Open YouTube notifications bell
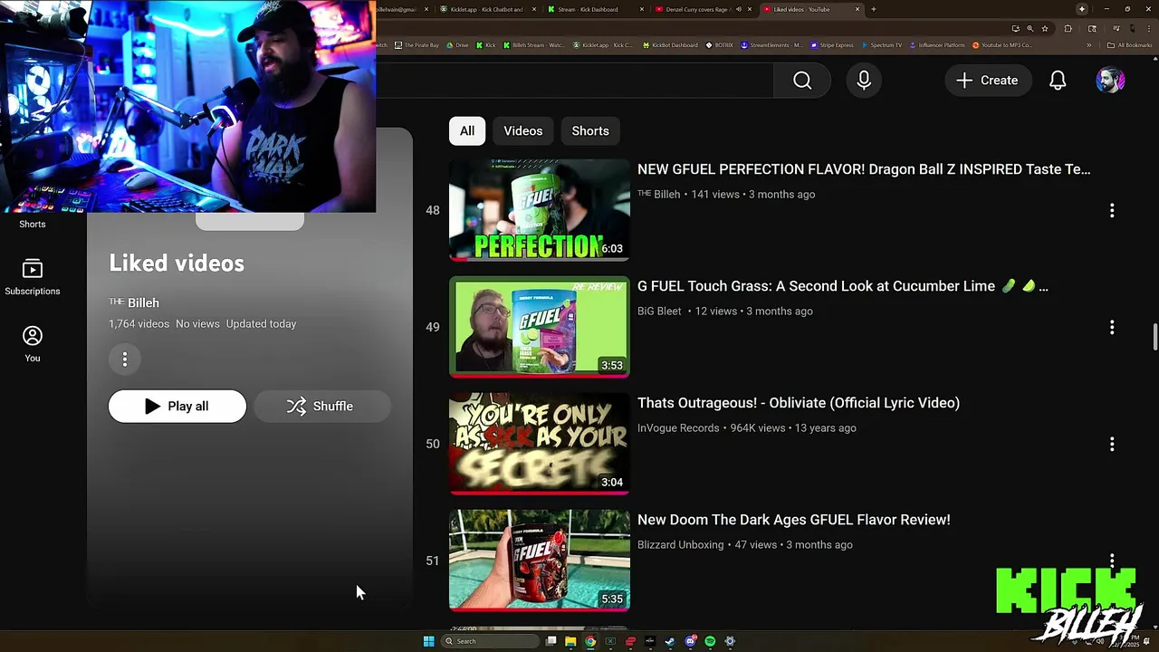 click(x=1058, y=81)
